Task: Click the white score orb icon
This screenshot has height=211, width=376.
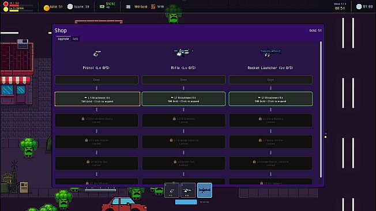Action: pyautogui.click(x=70, y=7)
